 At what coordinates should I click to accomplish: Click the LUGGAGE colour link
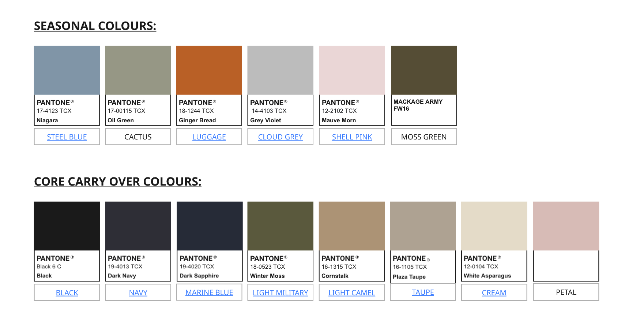(209, 137)
